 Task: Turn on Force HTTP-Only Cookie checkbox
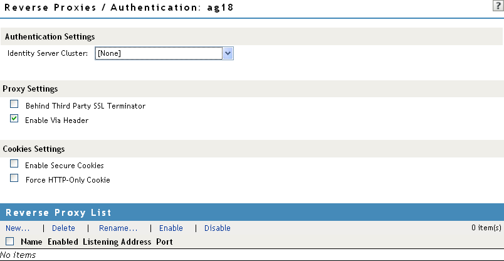coord(14,178)
